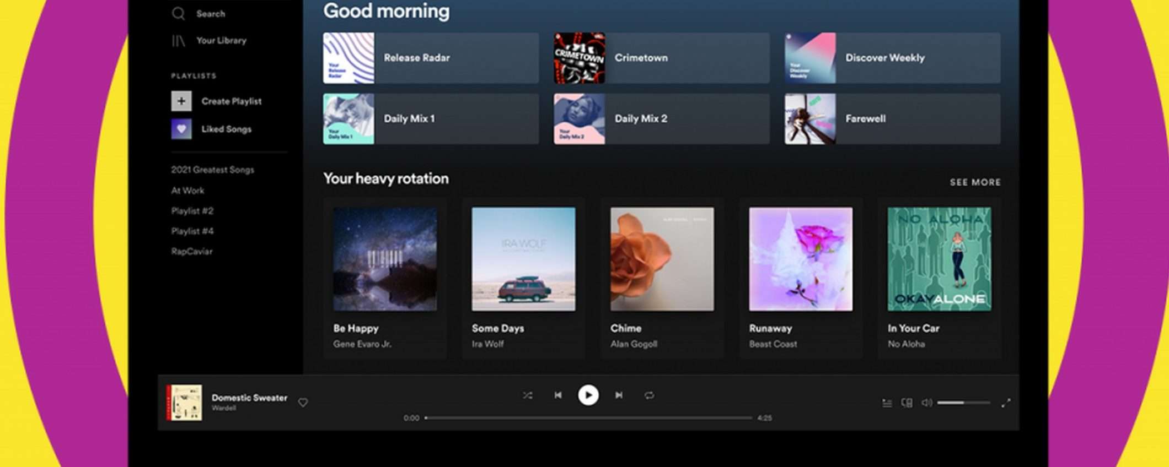
Task: Enter full screen with the expand icon
Action: point(1006,403)
